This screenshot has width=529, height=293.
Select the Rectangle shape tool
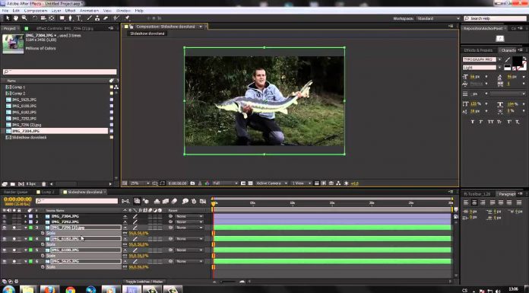(x=62, y=18)
